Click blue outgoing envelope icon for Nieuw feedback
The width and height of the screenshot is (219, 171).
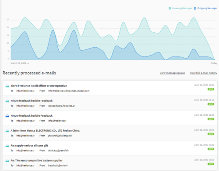tap(7, 116)
